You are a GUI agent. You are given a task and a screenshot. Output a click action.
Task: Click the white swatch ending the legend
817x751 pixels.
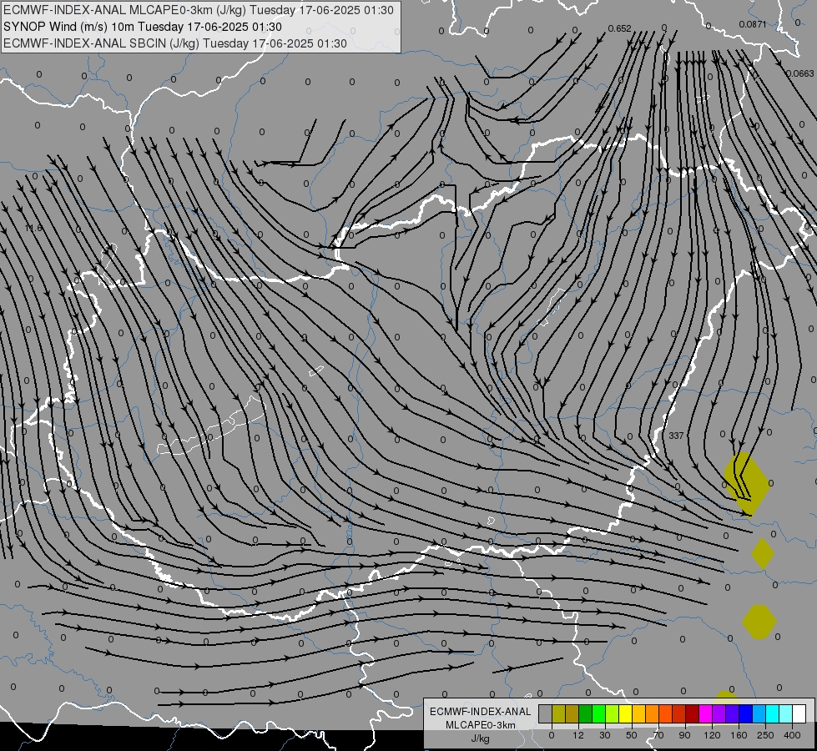pyautogui.click(x=799, y=713)
